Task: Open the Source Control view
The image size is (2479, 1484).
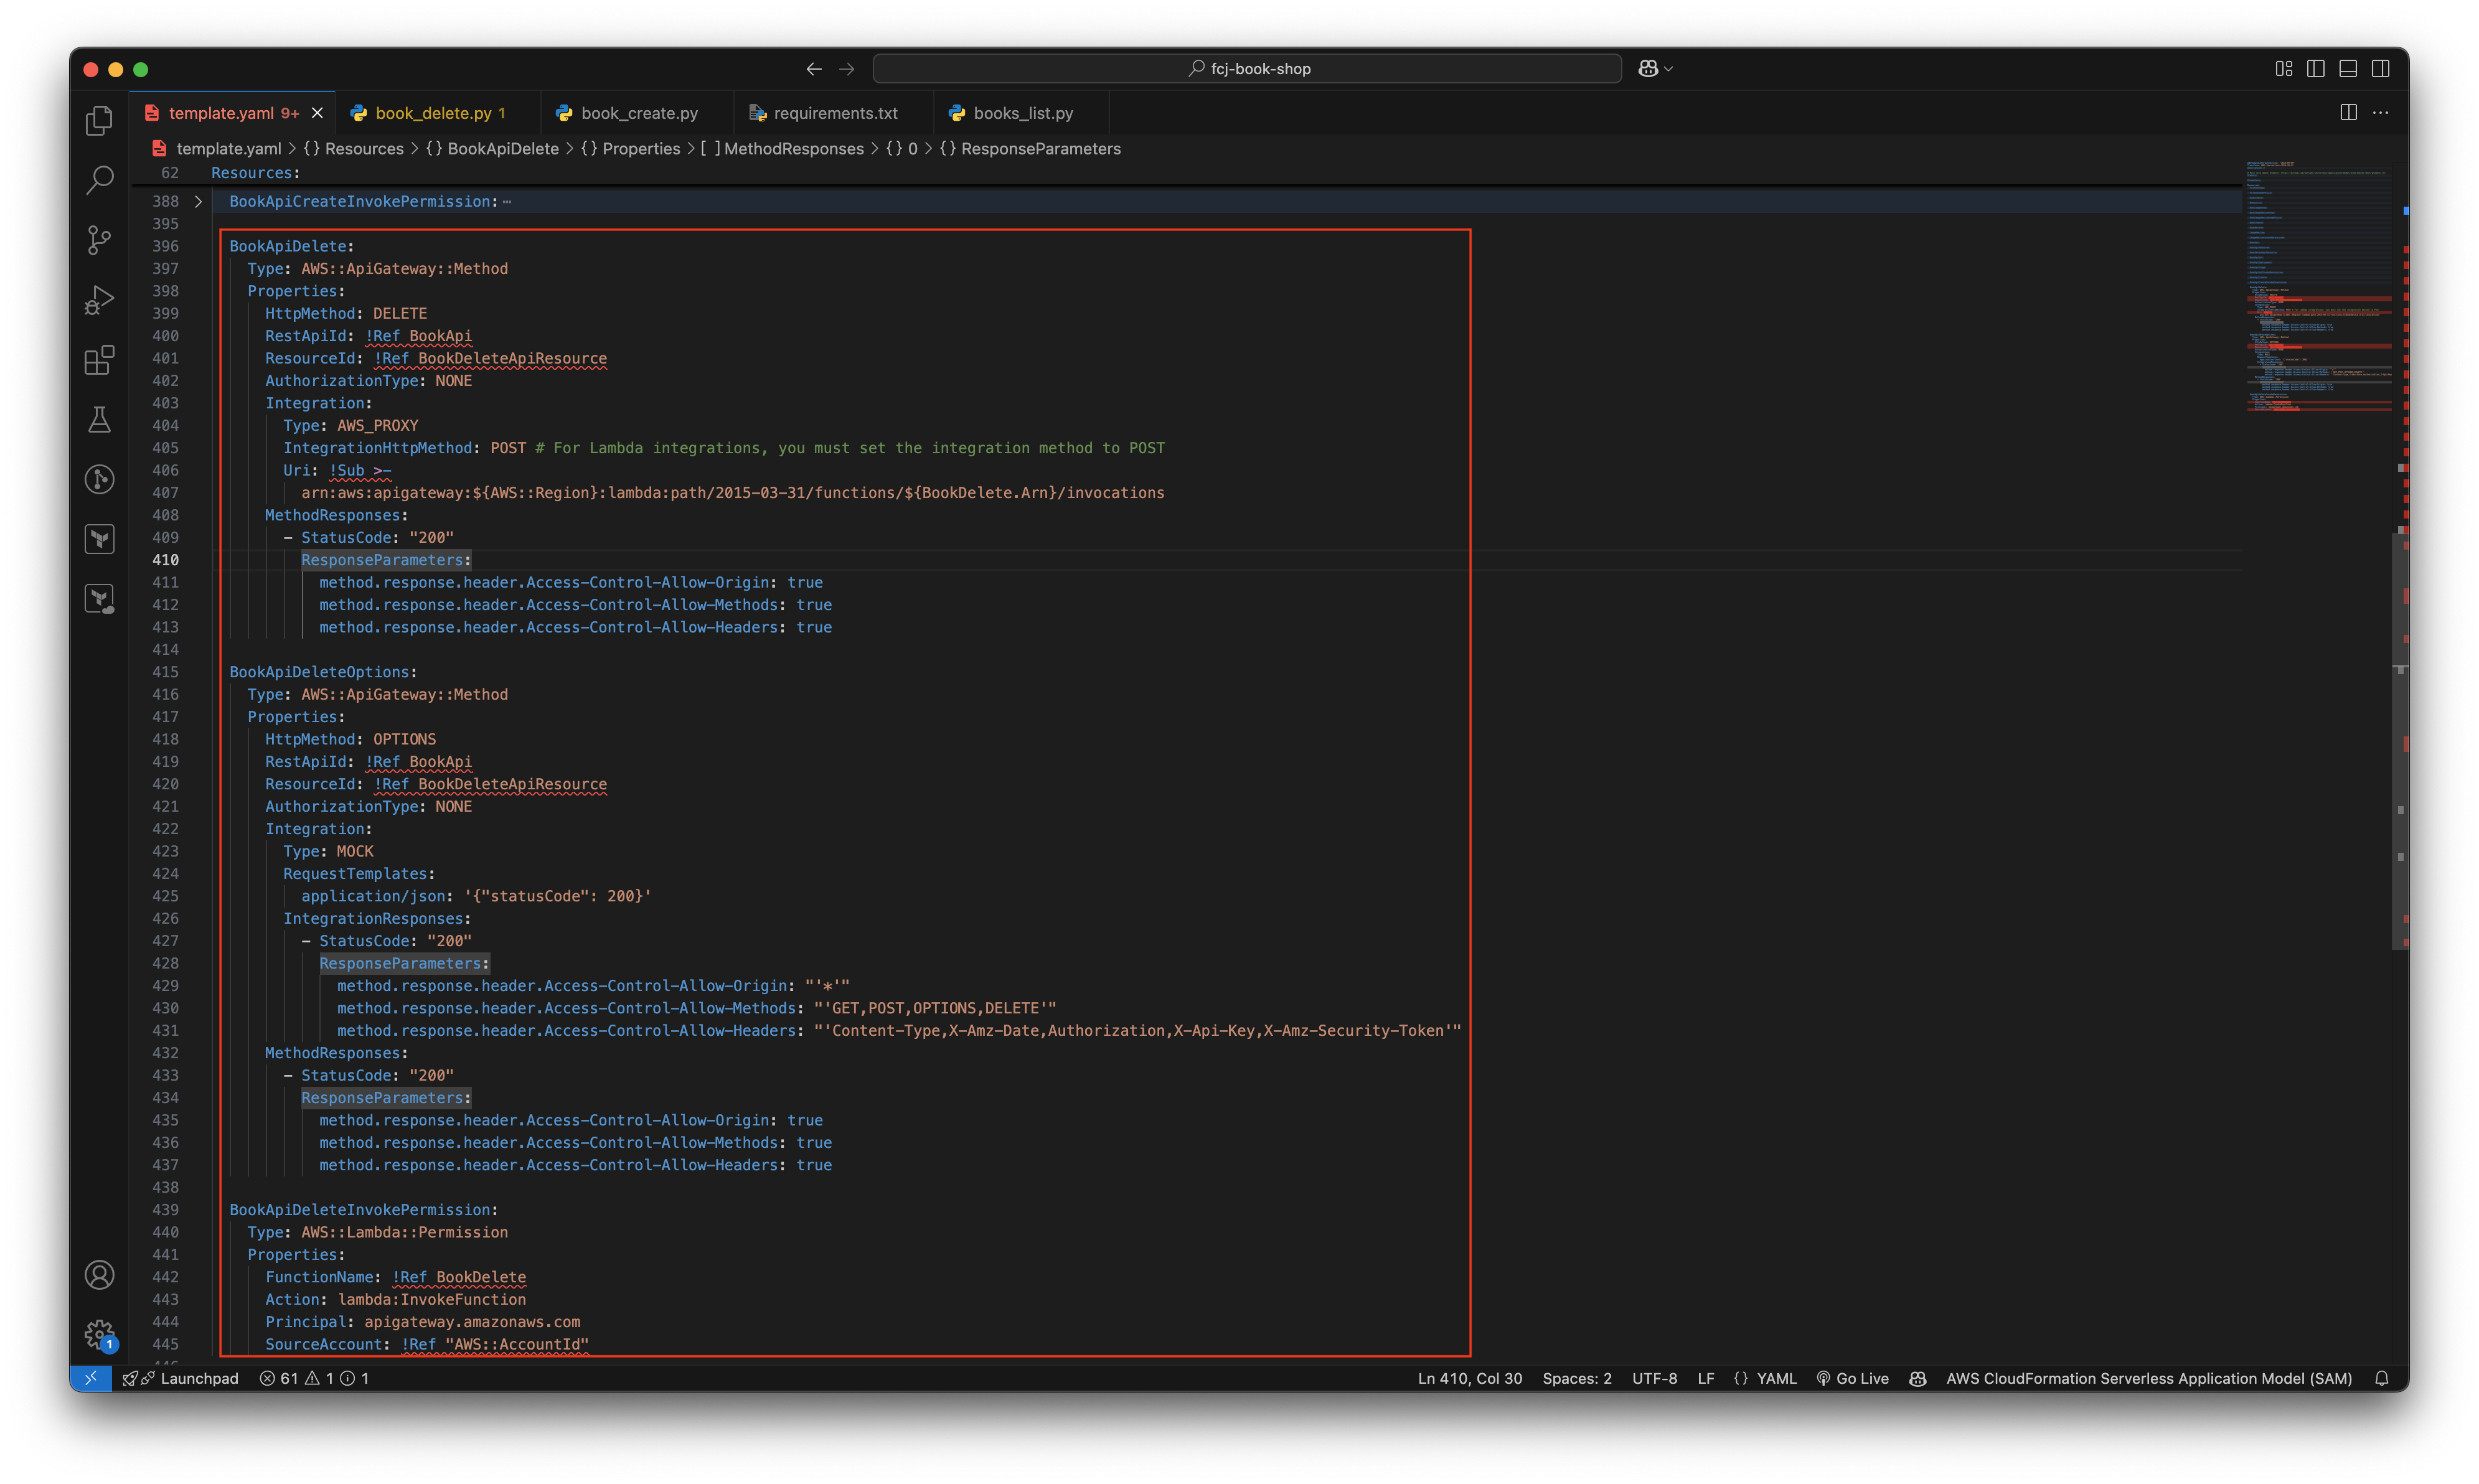Action: click(99, 240)
